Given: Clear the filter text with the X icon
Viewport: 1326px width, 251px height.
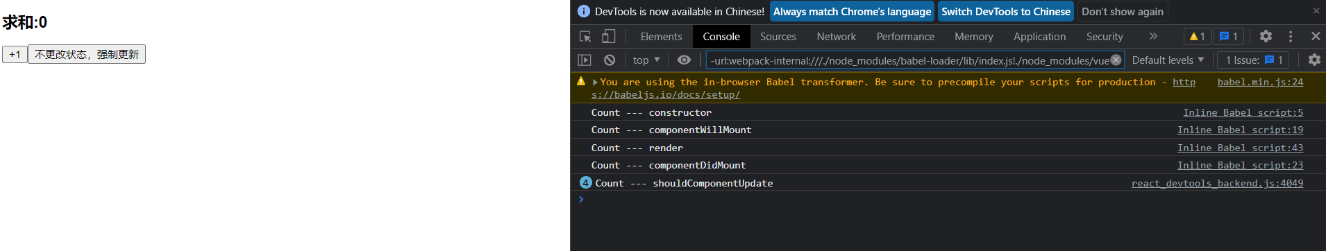Looking at the screenshot, I should [1116, 60].
